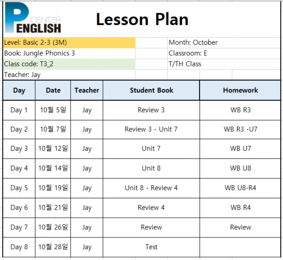Click the Review 3 - Unit 7 cell
The height and width of the screenshot is (260, 283).
[151, 130]
